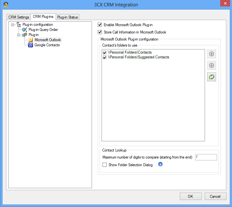Uncheck \\Personal Folders\Contacts folder
The width and height of the screenshot is (232, 207).
tap(104, 53)
